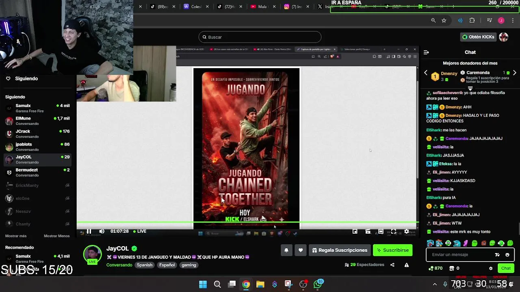Image resolution: width=520 pixels, height=292 pixels.
Task: Open player settings gear
Action: click(406, 231)
